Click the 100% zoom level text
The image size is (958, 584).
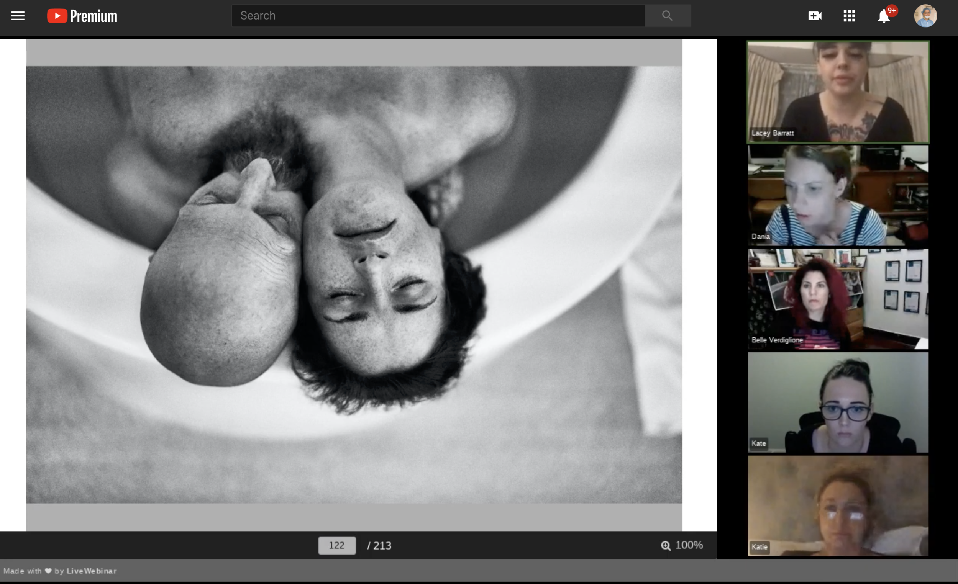[x=689, y=545]
